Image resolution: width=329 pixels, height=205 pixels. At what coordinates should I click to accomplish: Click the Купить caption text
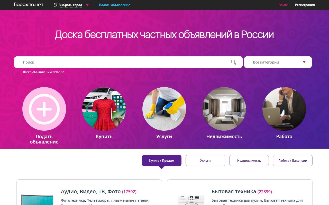click(104, 137)
